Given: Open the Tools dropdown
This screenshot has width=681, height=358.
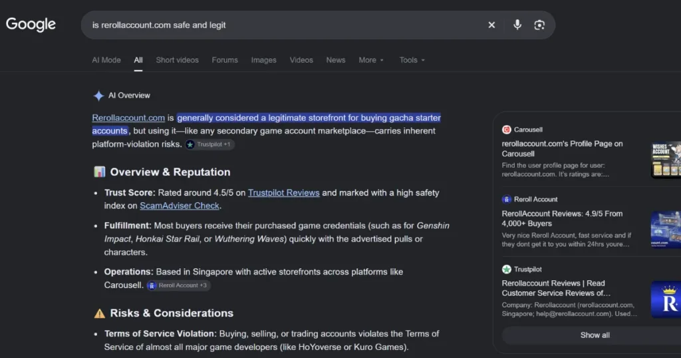Looking at the screenshot, I should tap(412, 60).
